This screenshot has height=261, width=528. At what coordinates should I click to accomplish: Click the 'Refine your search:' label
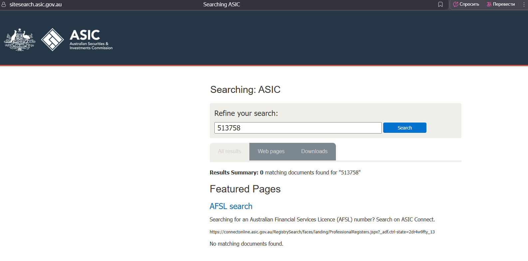click(x=246, y=114)
